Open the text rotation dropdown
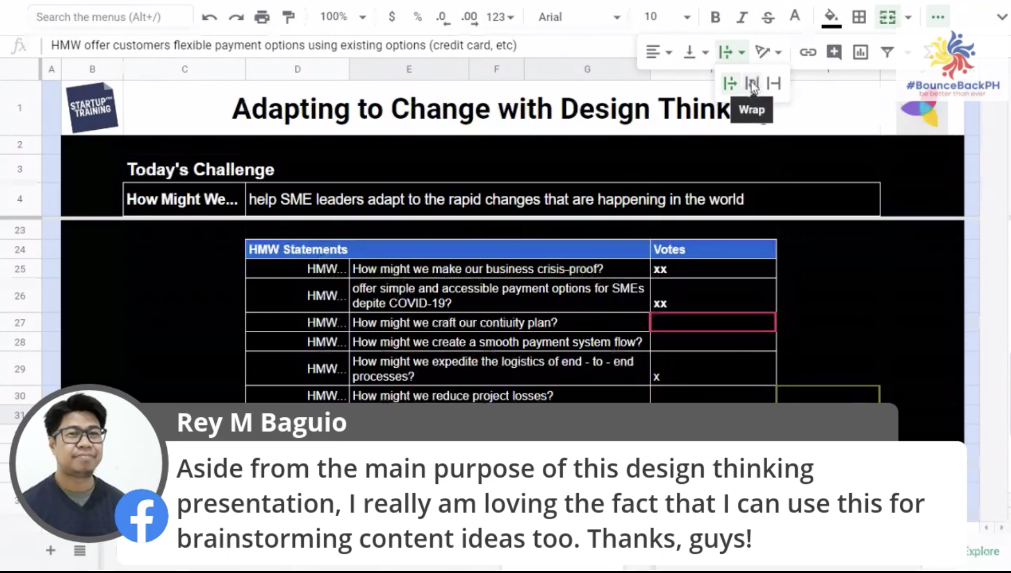Image resolution: width=1011 pixels, height=573 pixels. (x=768, y=52)
